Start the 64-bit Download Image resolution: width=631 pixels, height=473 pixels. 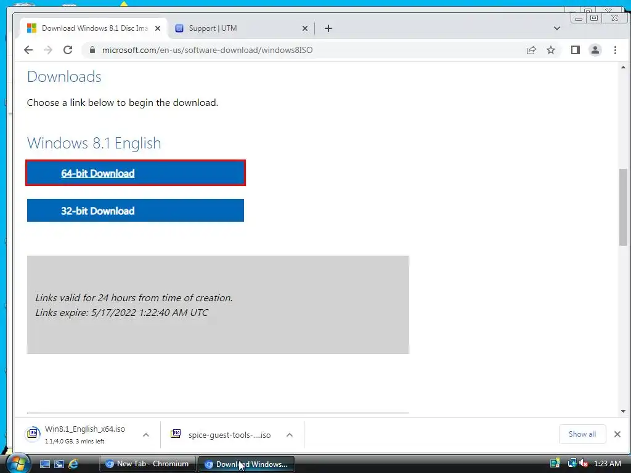[135, 173]
